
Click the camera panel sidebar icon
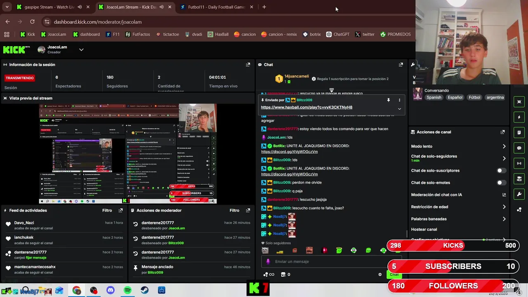pyautogui.click(x=519, y=179)
